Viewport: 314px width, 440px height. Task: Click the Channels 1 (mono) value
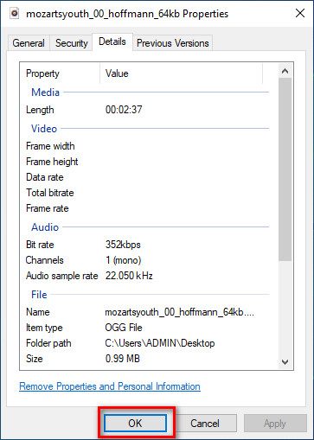click(123, 260)
